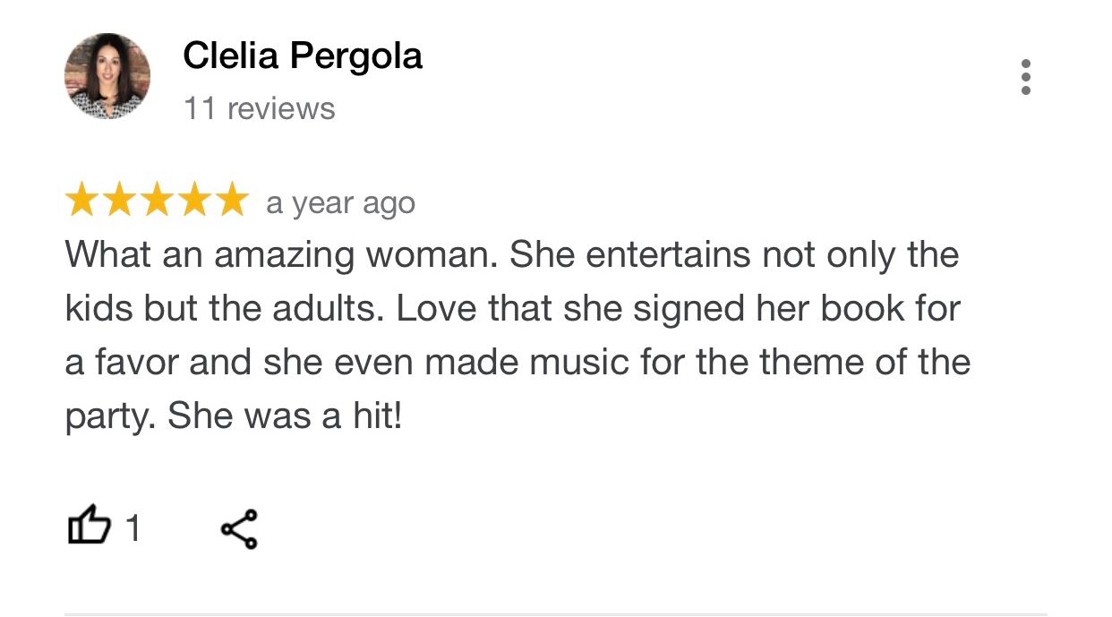The width and height of the screenshot is (1112, 617).
Task: Open Clelia Pergola's profile photo
Action: [x=107, y=77]
